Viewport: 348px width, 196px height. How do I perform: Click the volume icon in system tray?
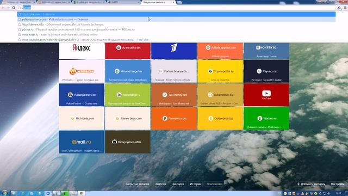(328, 194)
